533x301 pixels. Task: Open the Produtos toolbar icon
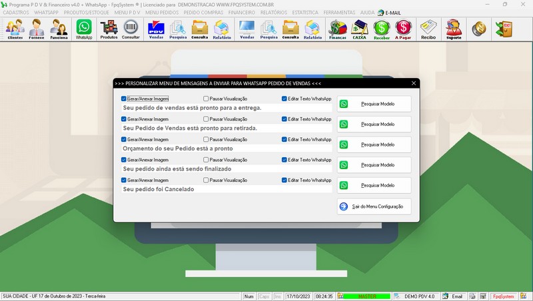click(109, 29)
